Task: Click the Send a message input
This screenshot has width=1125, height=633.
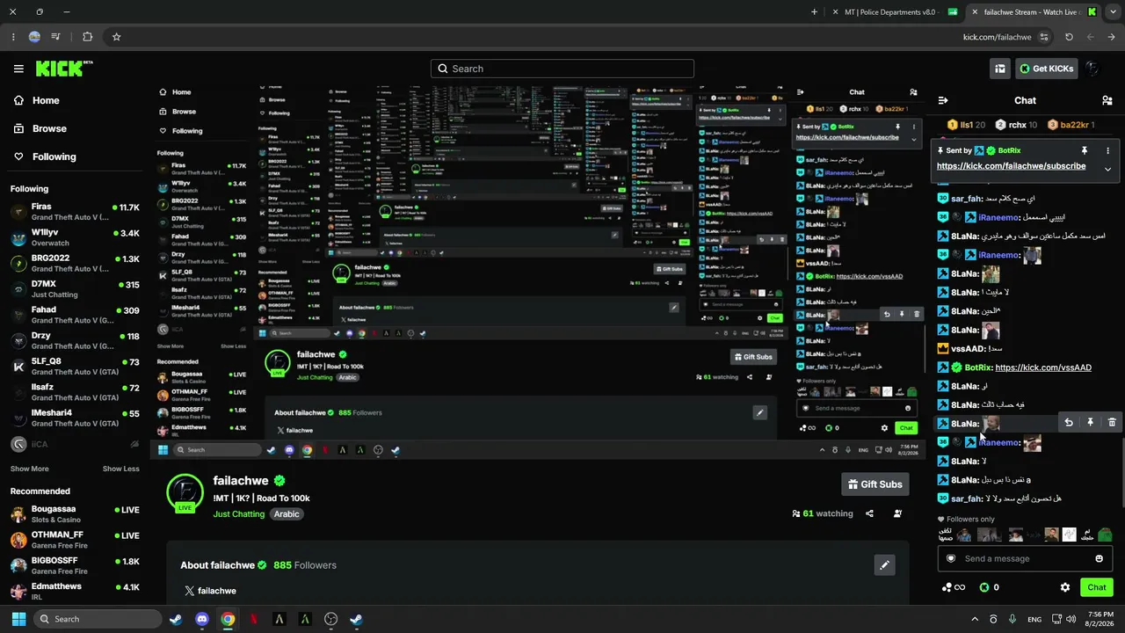Action: 1025,558
